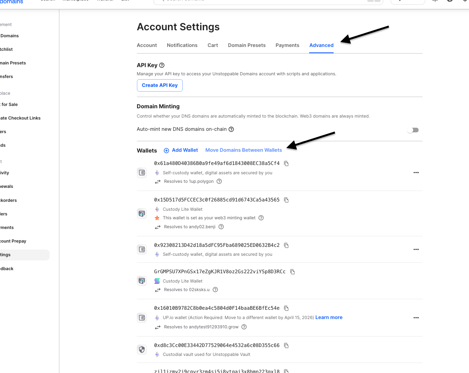Viewport: 469px width, 373px height.
Task: Click the Custody Lite icon of 0x15D517 wallet
Action: [x=142, y=213]
